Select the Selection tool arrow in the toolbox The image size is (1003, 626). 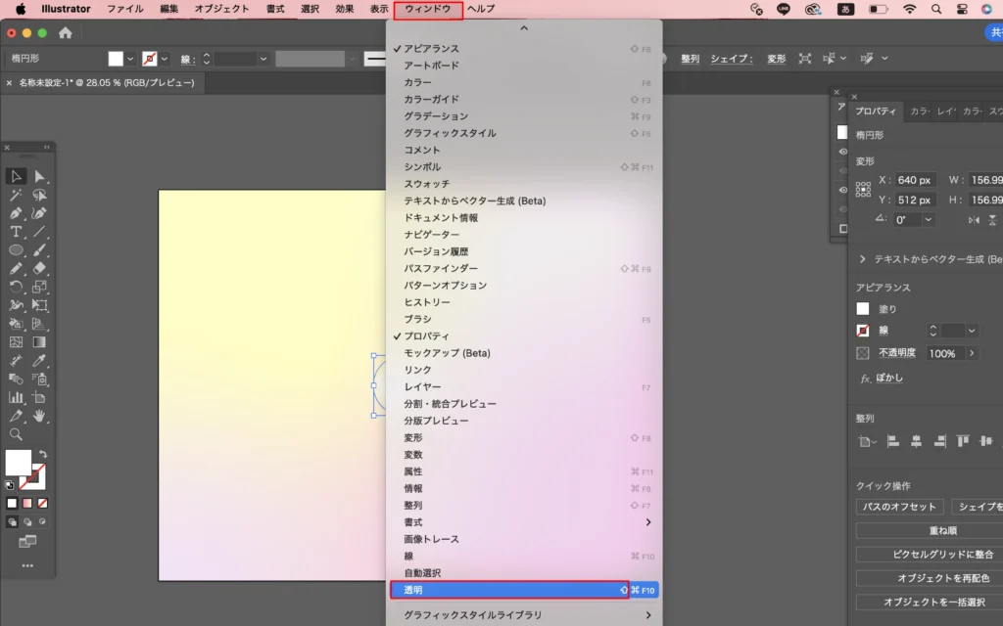coord(16,176)
